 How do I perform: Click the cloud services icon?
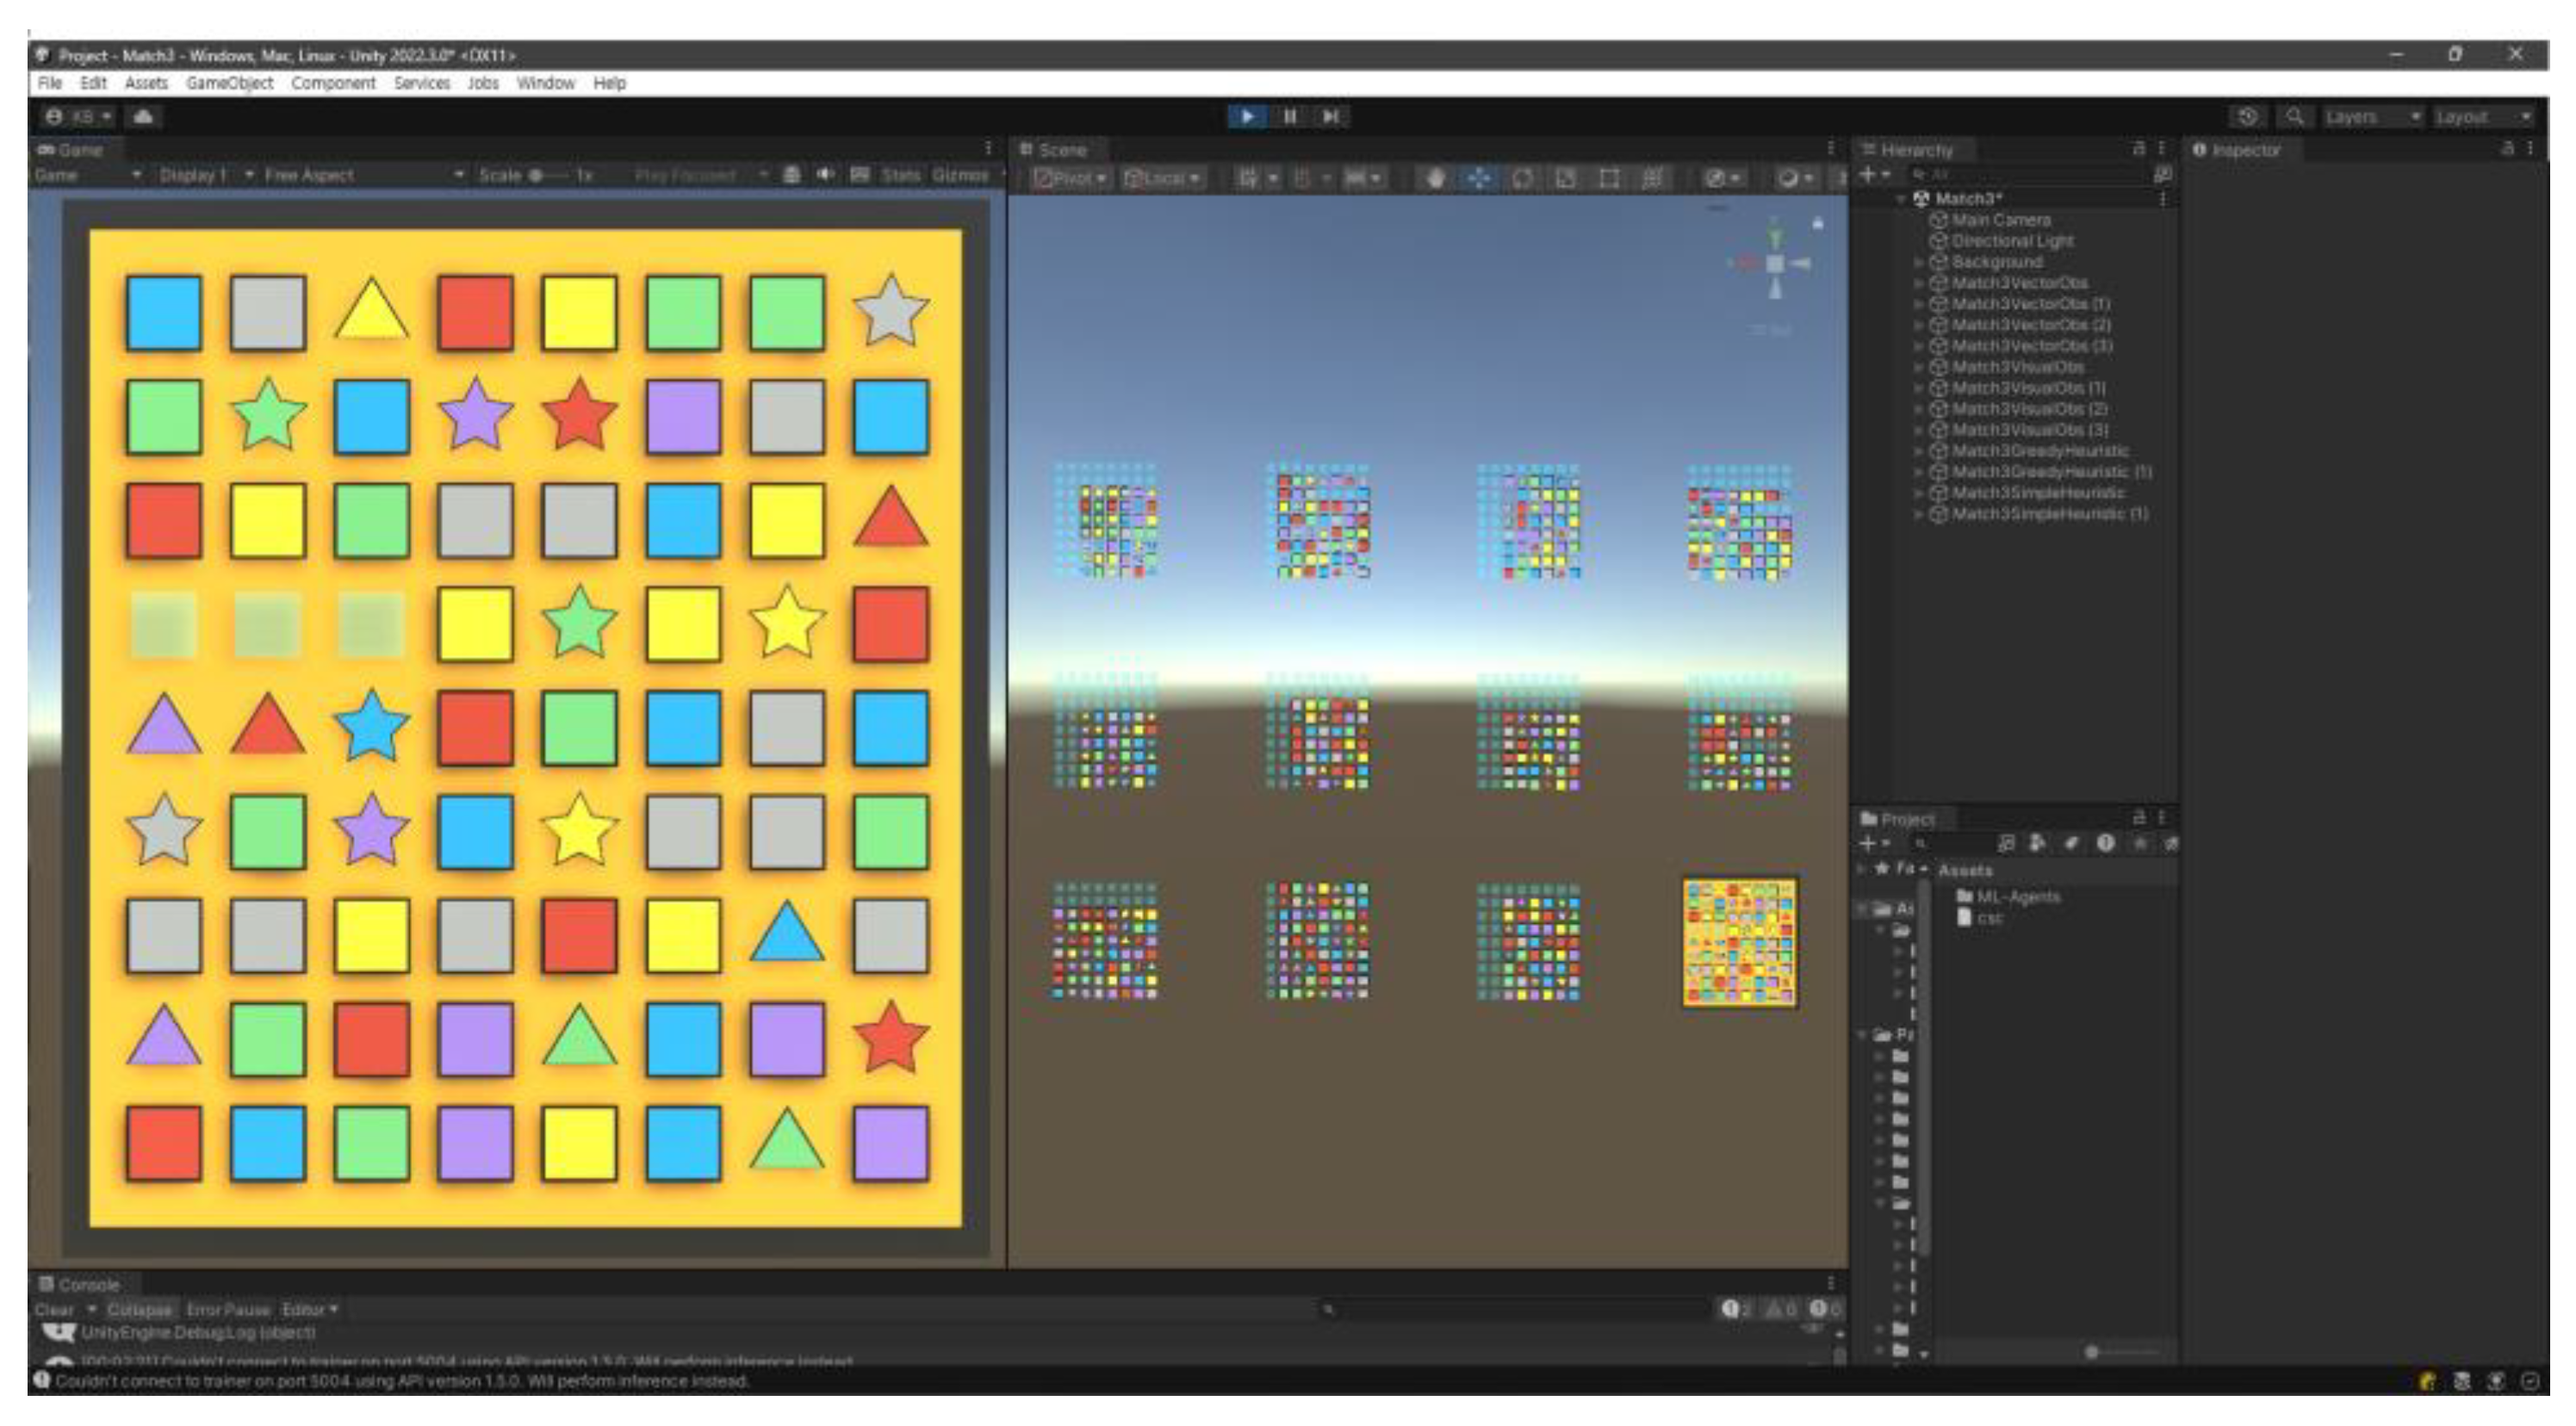tap(143, 117)
